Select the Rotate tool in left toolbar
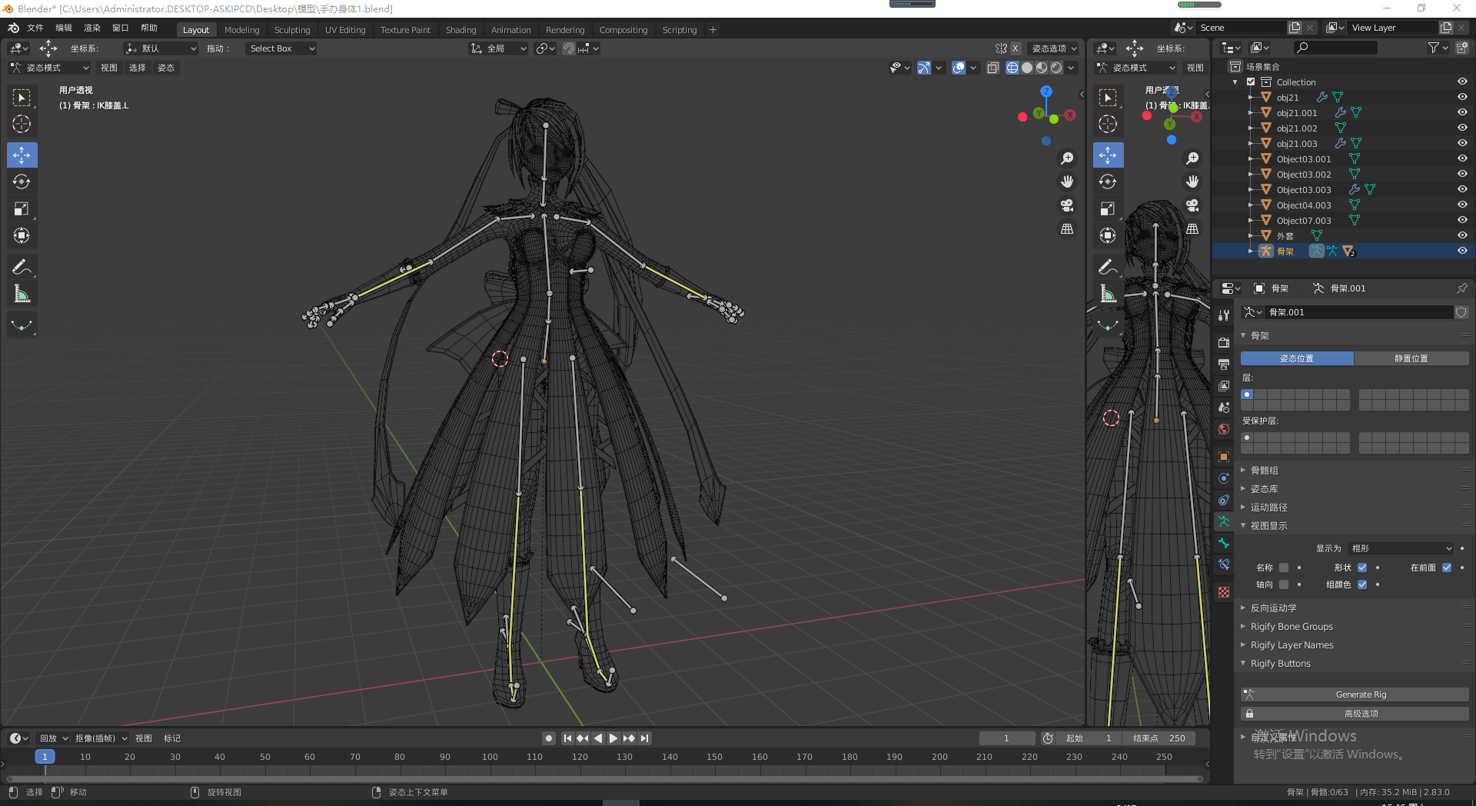The image size is (1476, 806). (22, 182)
